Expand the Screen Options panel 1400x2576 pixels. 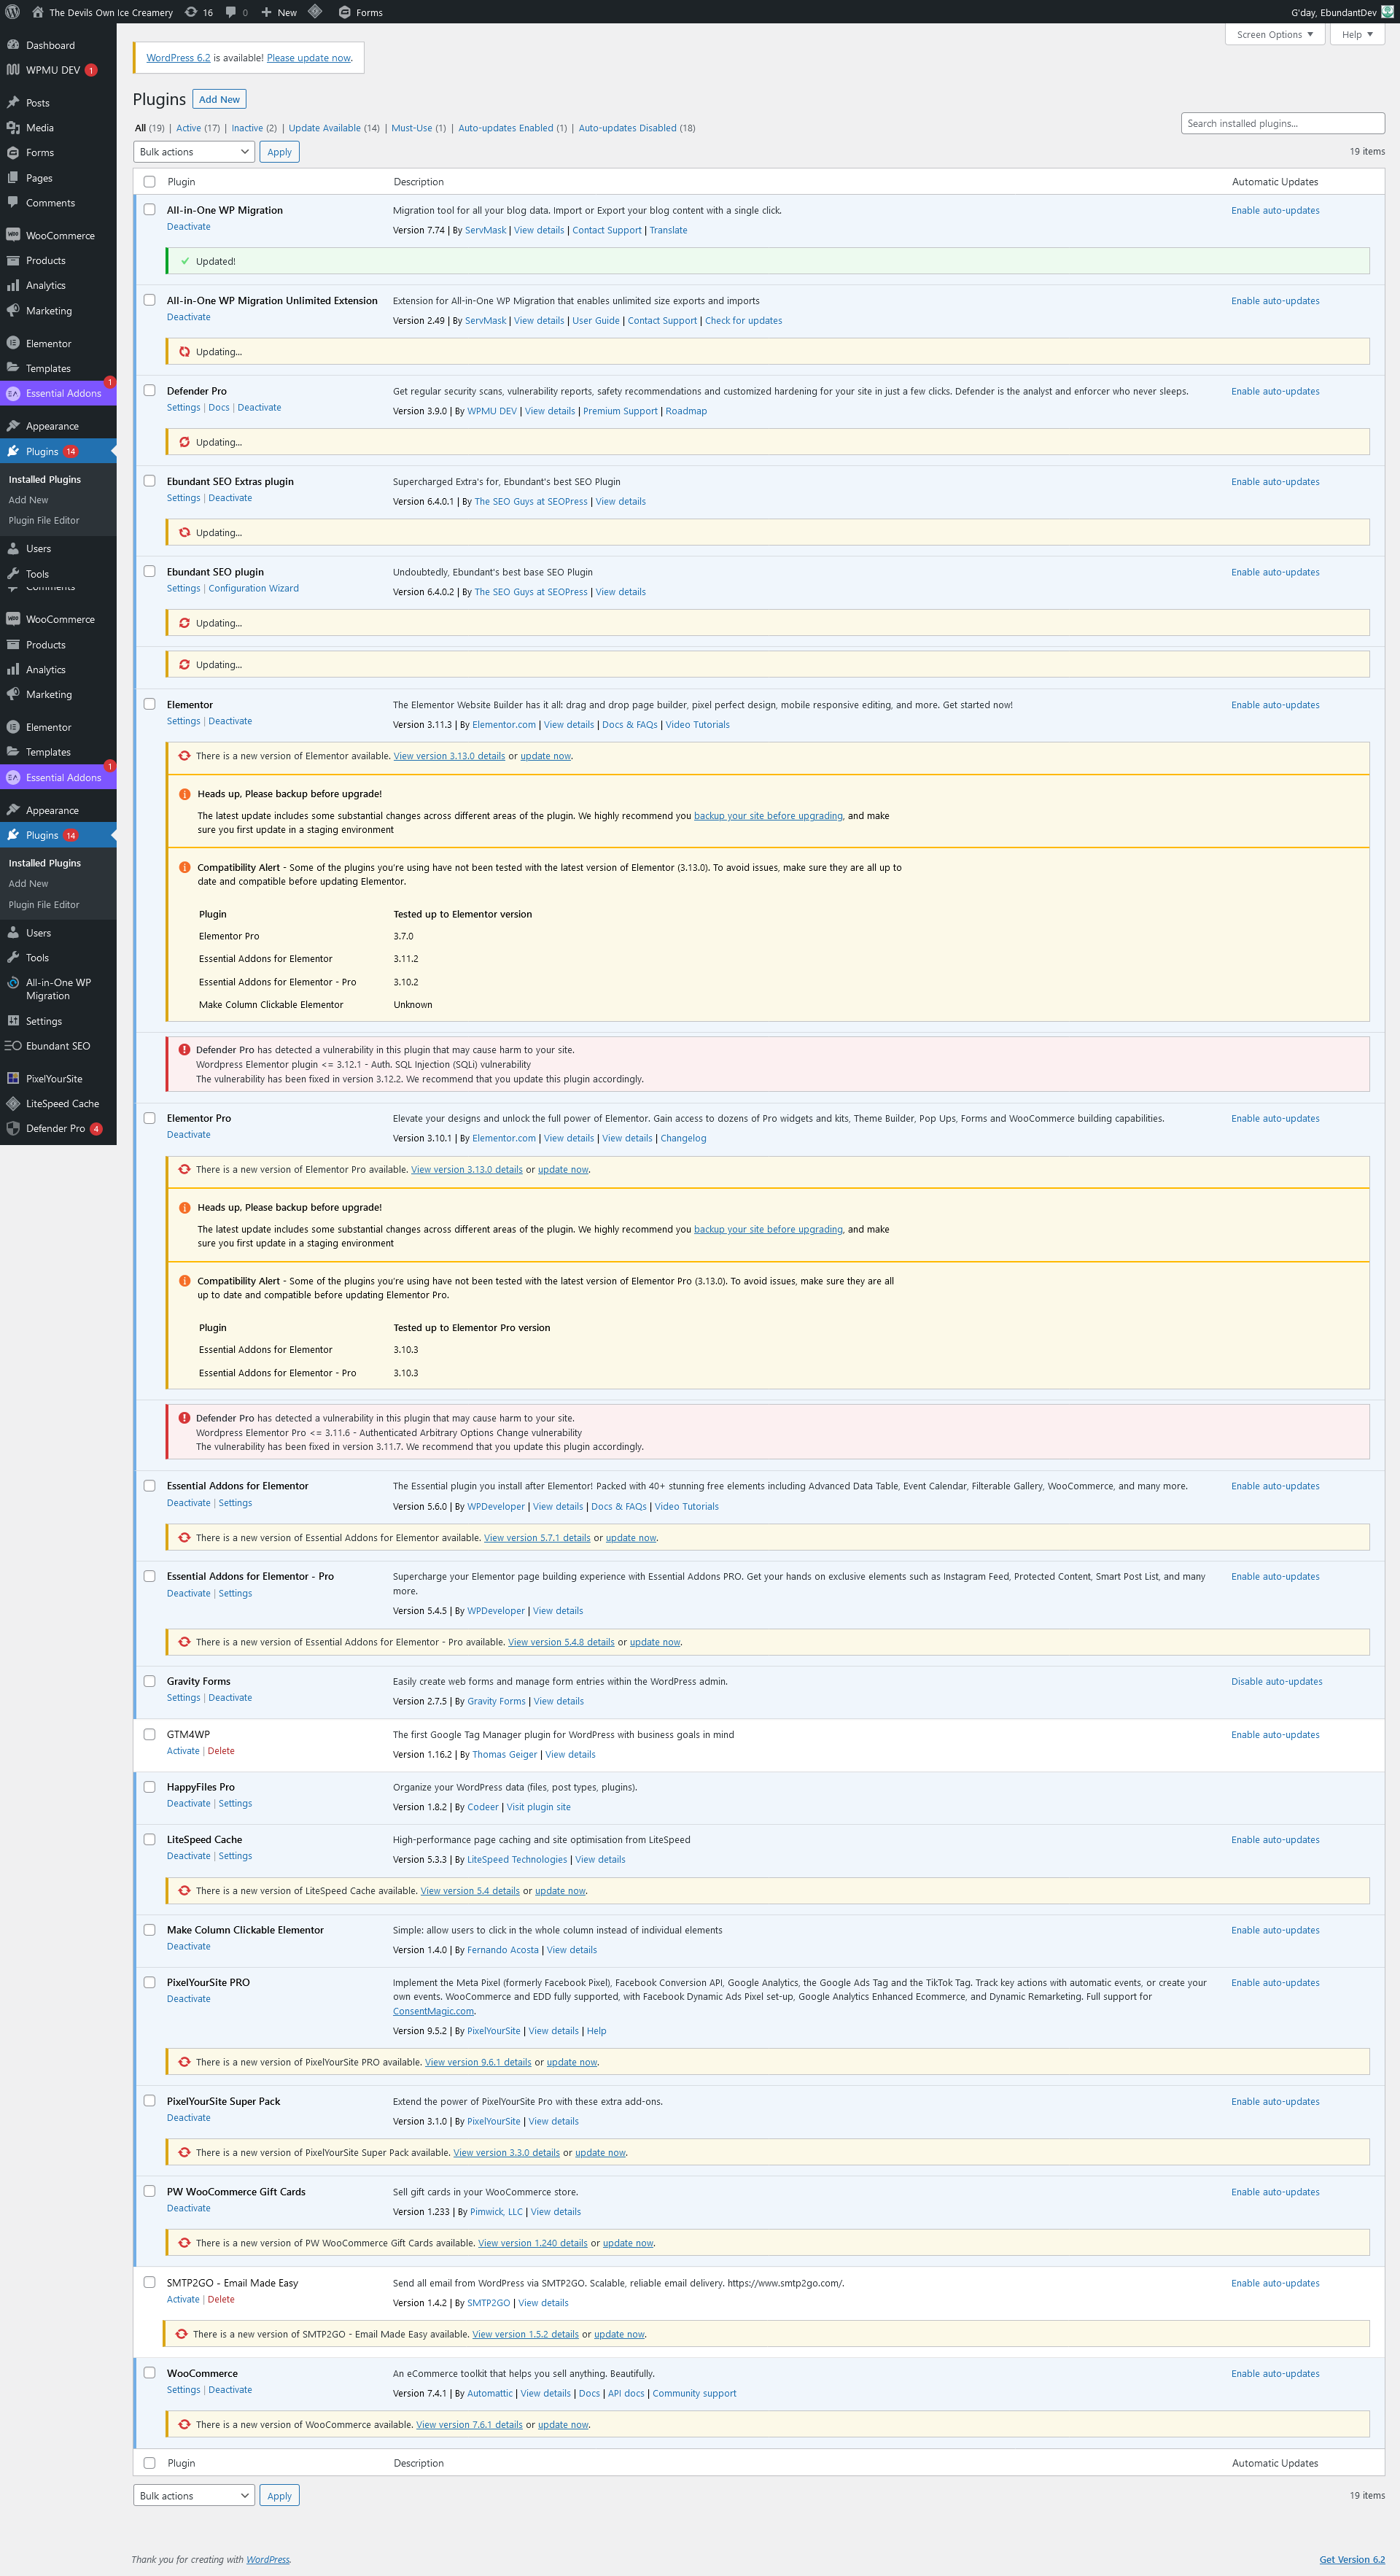coord(1274,34)
